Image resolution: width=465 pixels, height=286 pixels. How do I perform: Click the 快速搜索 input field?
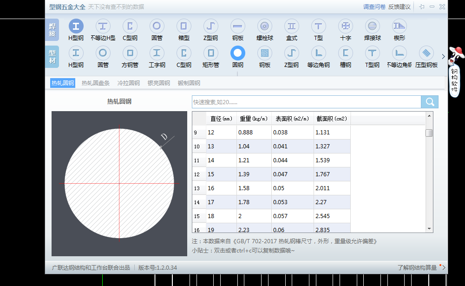(x=306, y=102)
